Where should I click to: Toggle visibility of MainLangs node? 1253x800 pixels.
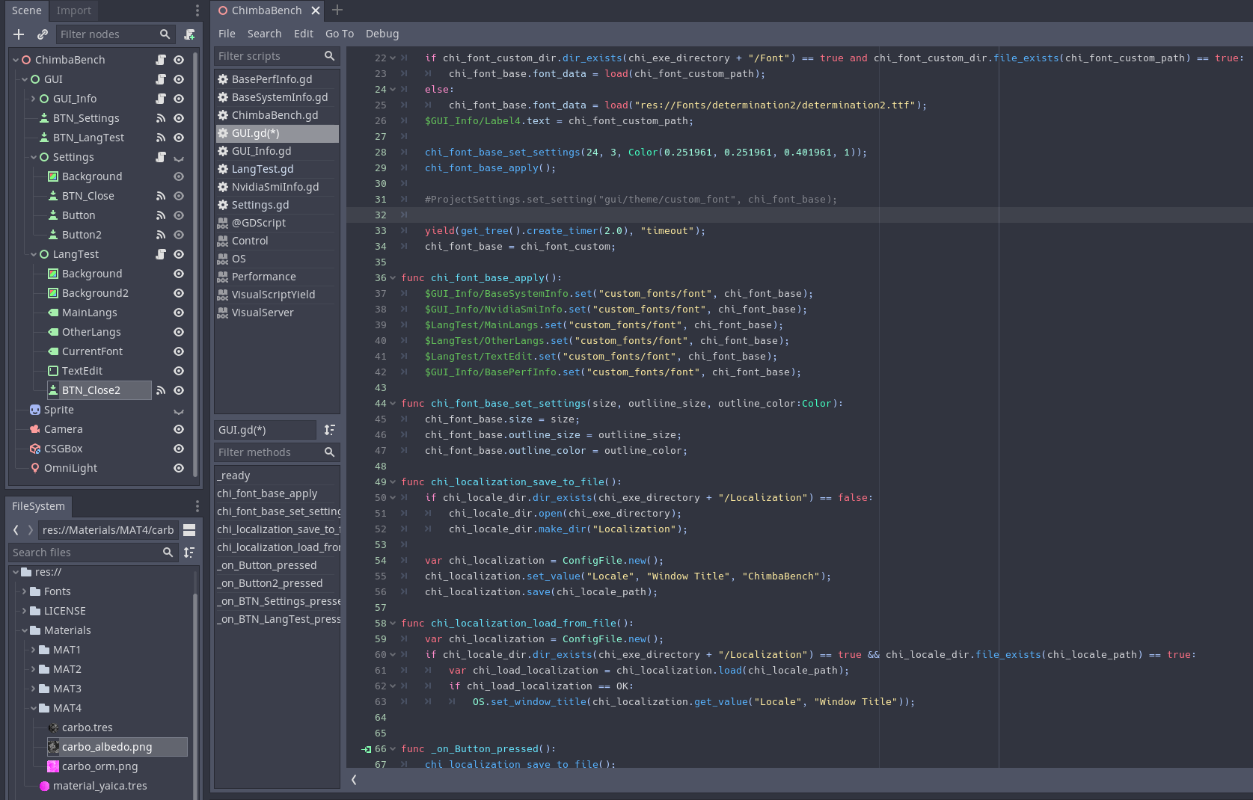coord(179,313)
